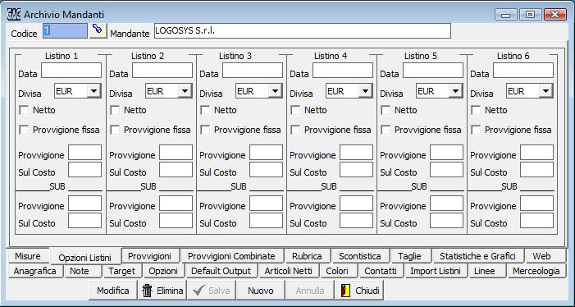Click the application icon in the title bar

coord(14,14)
